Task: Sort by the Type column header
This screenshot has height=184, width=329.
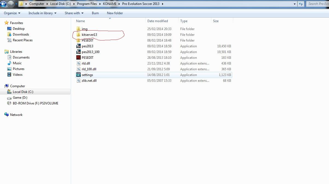Action: coord(184,21)
